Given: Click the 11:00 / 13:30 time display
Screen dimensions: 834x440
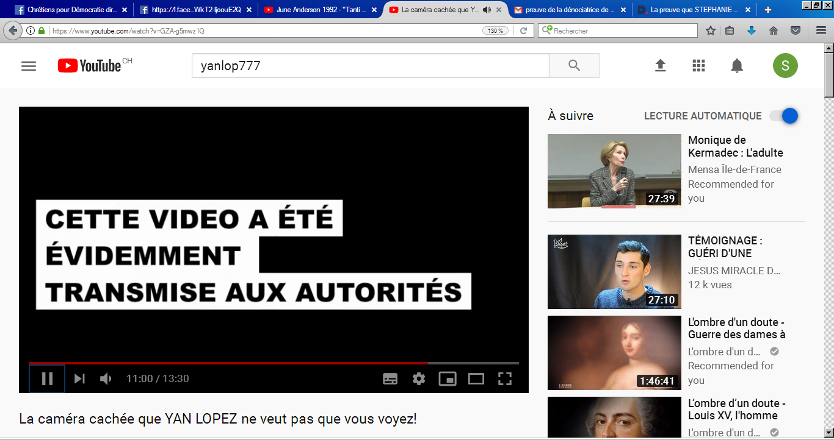Looking at the screenshot, I should click(158, 378).
